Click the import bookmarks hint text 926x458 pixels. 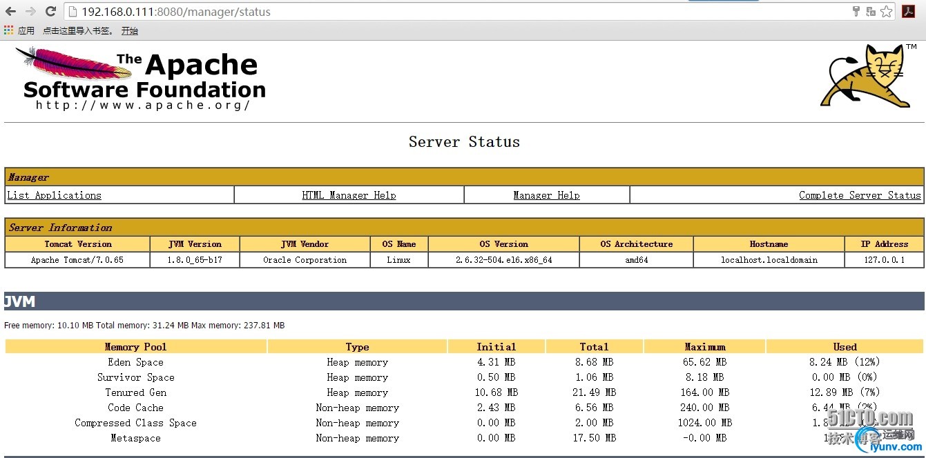77,30
